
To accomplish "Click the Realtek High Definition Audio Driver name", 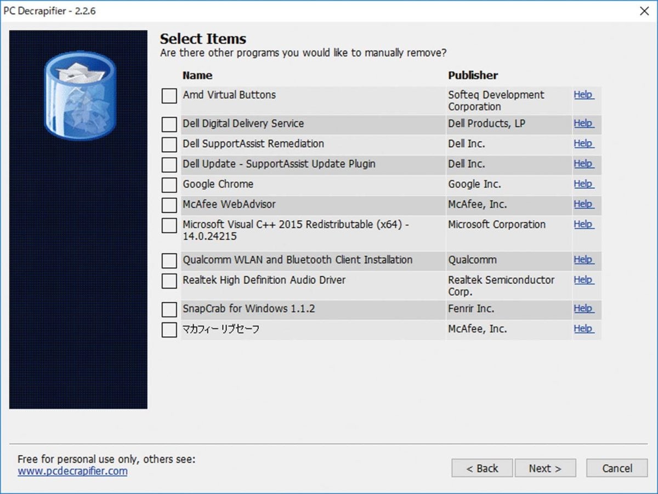I will (264, 280).
